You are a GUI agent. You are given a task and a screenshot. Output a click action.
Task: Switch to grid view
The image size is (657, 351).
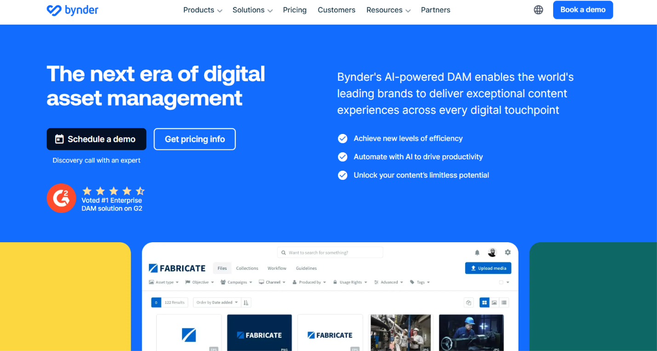484,302
